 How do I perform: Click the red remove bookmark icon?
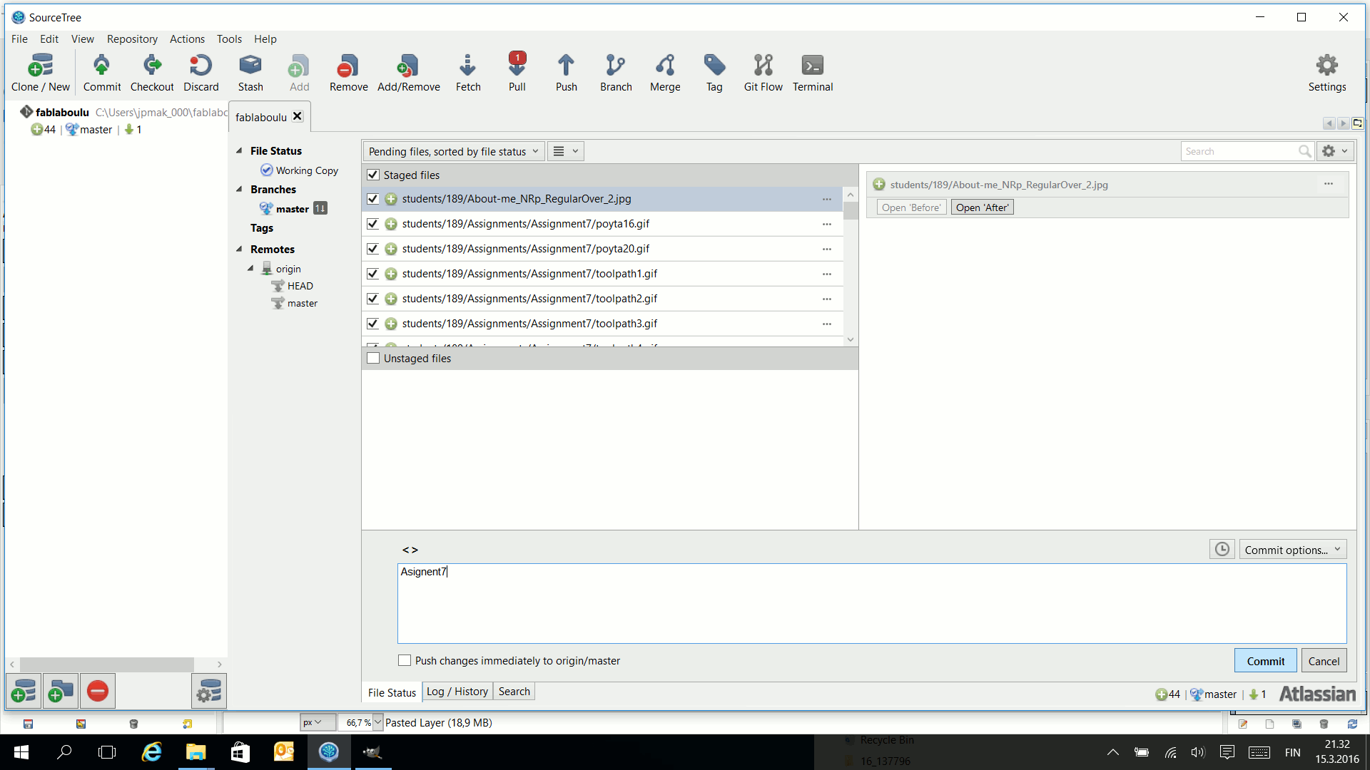(x=98, y=691)
